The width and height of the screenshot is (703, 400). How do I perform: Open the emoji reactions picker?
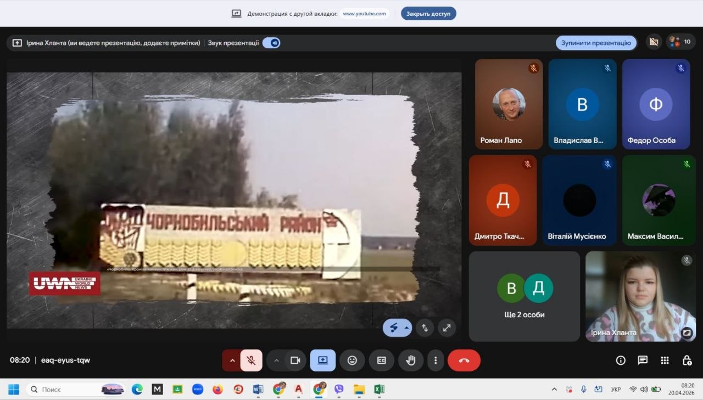point(352,360)
